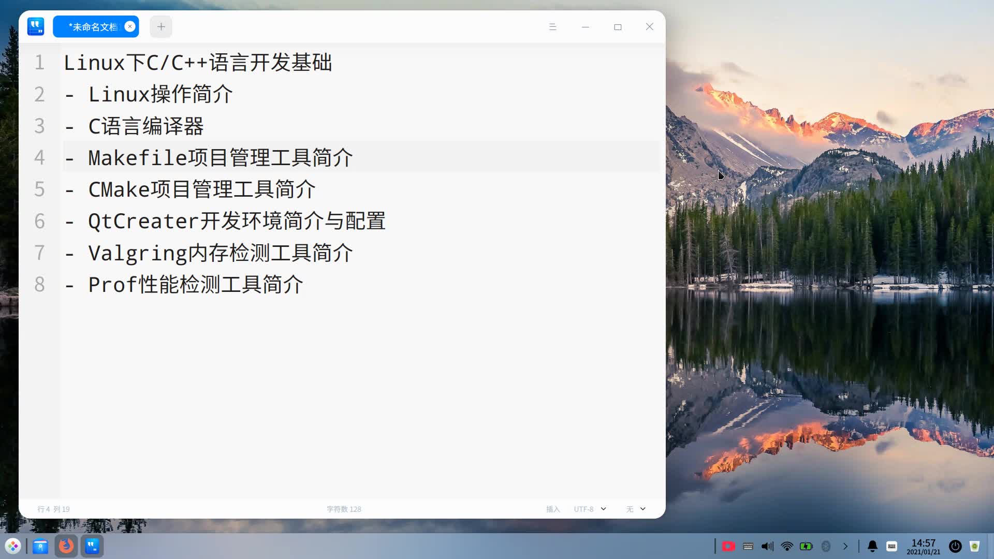The width and height of the screenshot is (994, 559).
Task: Click the clock showing 14:57
Action: (x=924, y=546)
